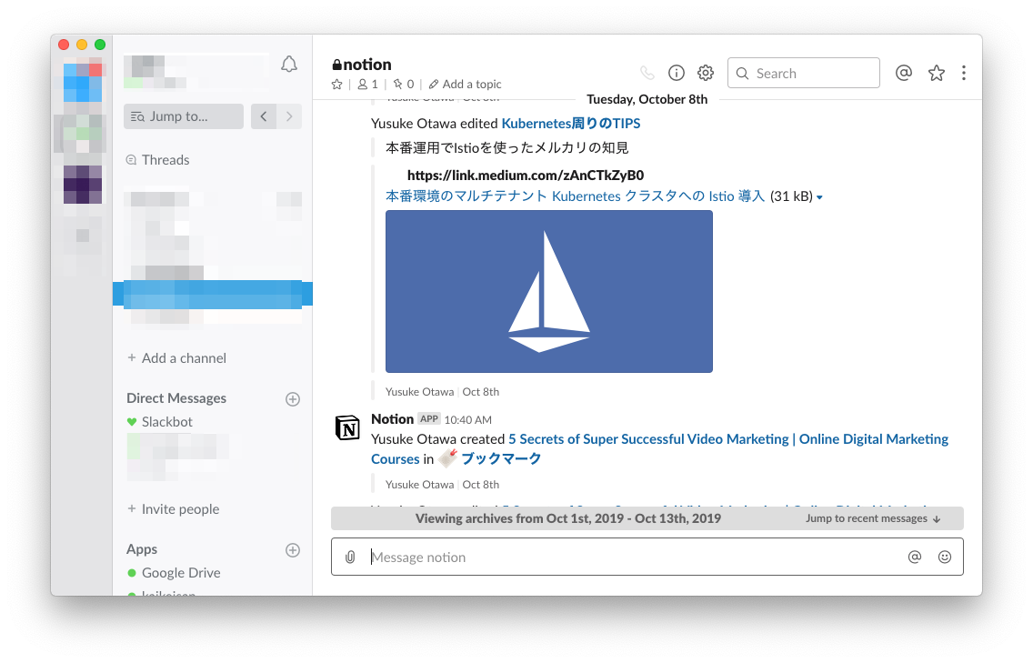Open workspace name menu at top
This screenshot has width=1033, height=663.
(196, 71)
